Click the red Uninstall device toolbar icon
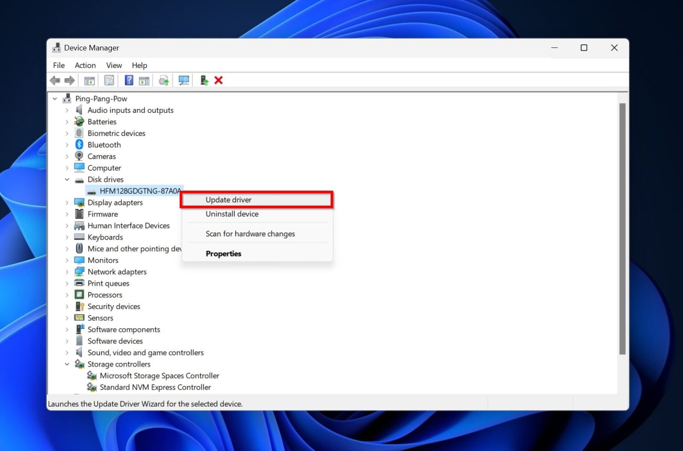The height and width of the screenshot is (451, 683). pos(218,80)
